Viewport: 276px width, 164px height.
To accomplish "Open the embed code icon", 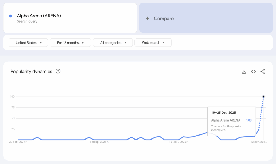I will (253, 72).
